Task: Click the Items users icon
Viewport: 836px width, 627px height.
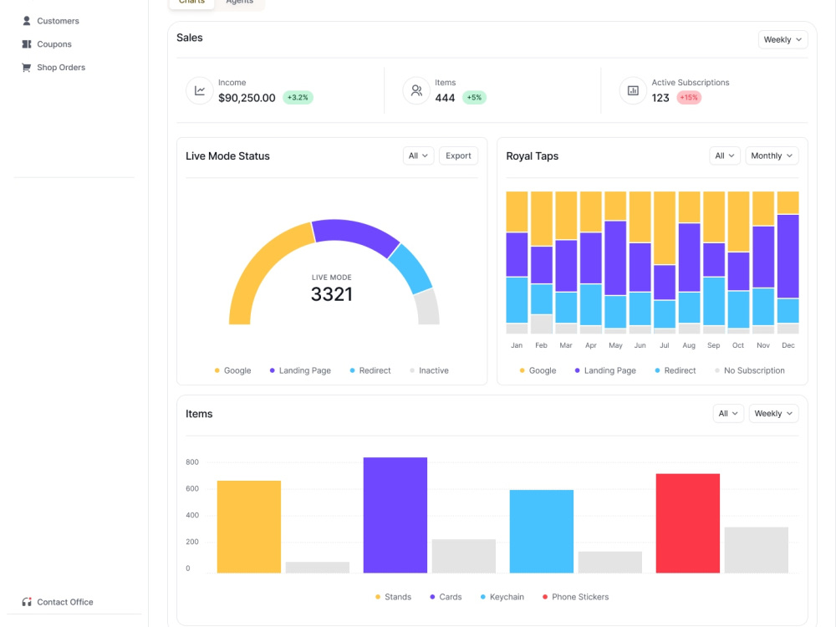Action: point(416,90)
